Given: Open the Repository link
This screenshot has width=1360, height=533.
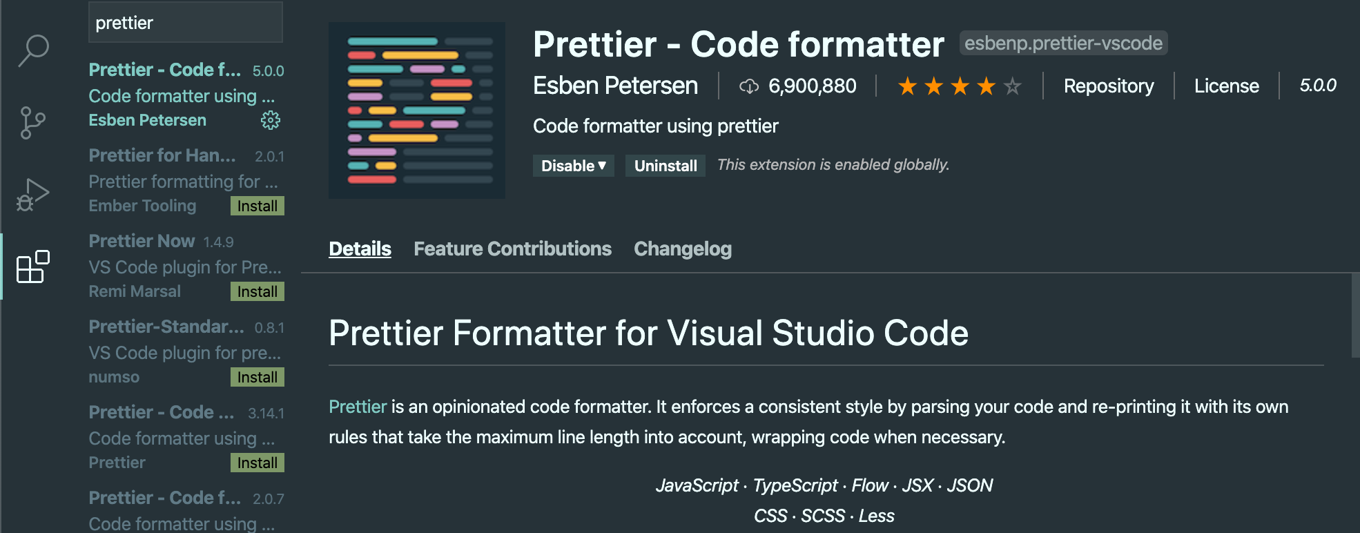Looking at the screenshot, I should pyautogui.click(x=1108, y=86).
